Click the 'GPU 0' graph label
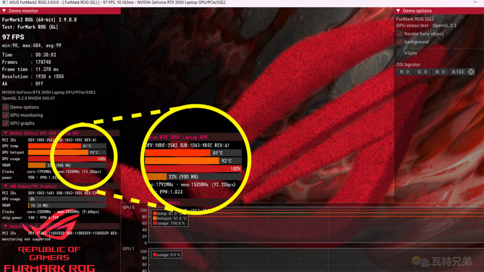484x272 pixels. (129, 207)
